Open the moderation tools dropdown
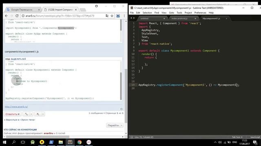The width and height of the screenshot is (261, 146). click(40, 114)
